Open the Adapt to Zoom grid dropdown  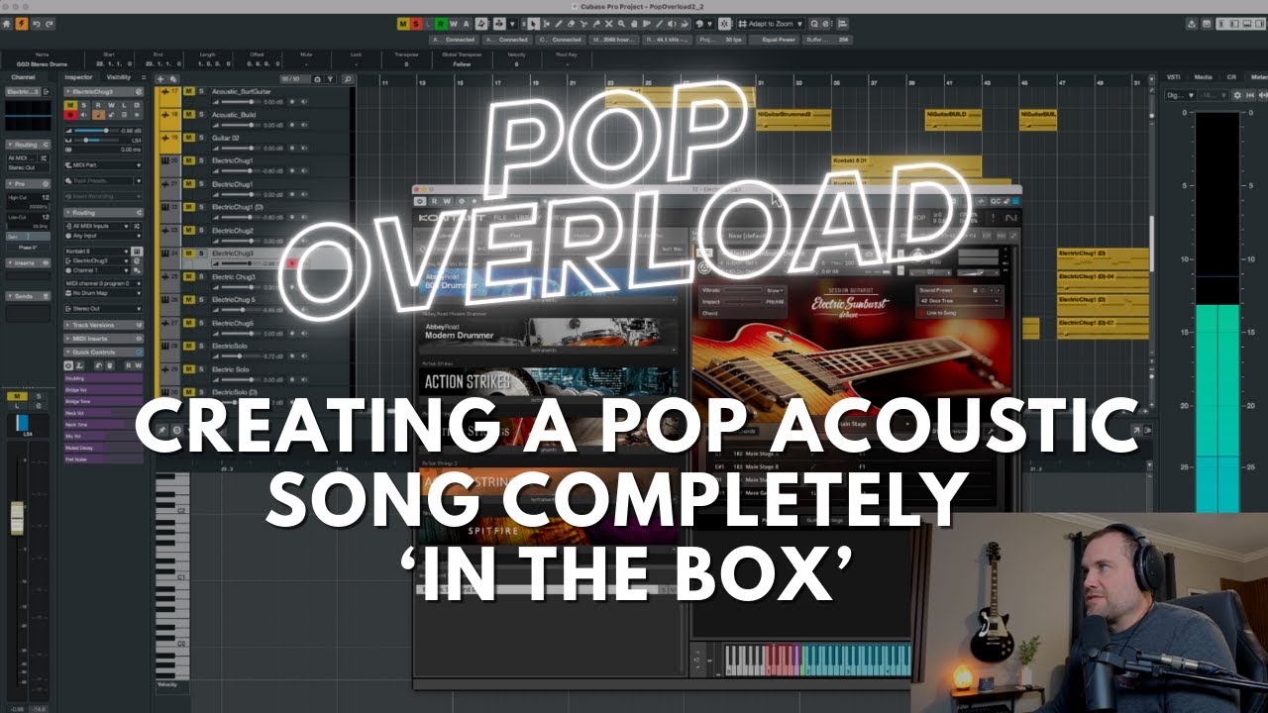[x=771, y=24]
